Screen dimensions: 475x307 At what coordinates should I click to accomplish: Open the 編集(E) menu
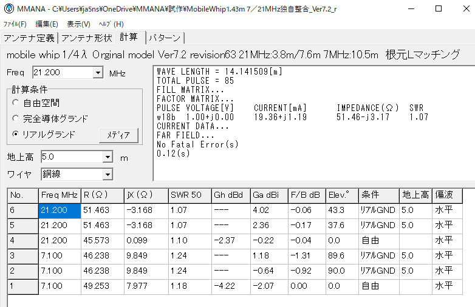click(x=47, y=24)
